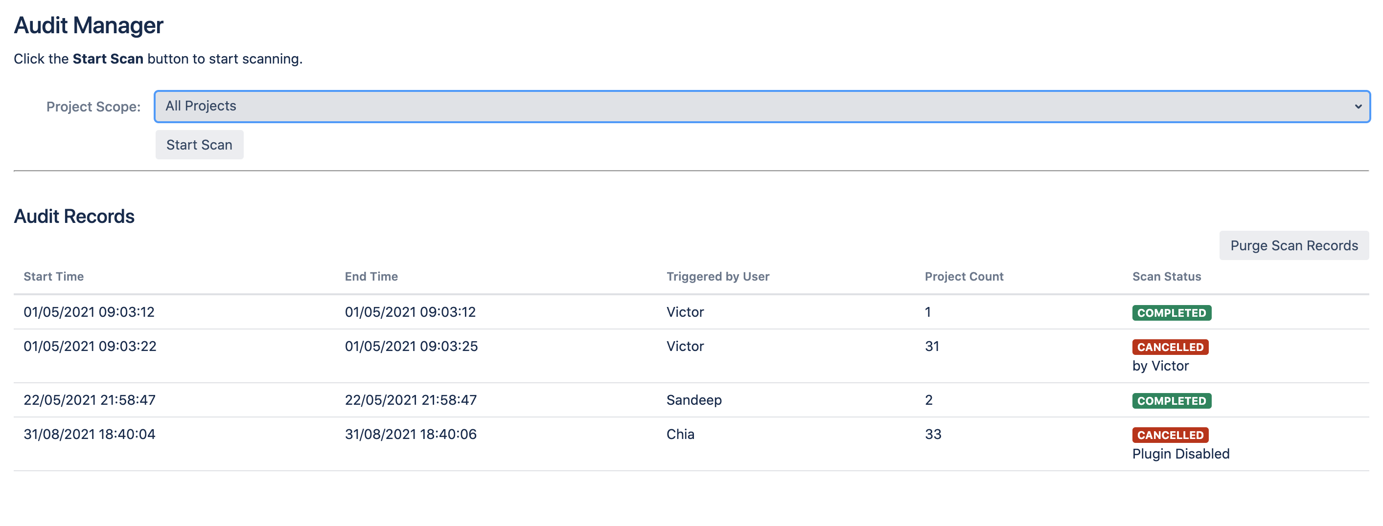Viewport: 1383px width, 526px height.
Task: Click the Project Count column header
Action: pos(964,277)
